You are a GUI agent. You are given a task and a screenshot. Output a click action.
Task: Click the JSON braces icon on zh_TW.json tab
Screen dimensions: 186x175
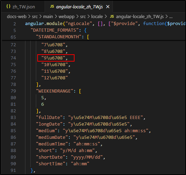8,7
